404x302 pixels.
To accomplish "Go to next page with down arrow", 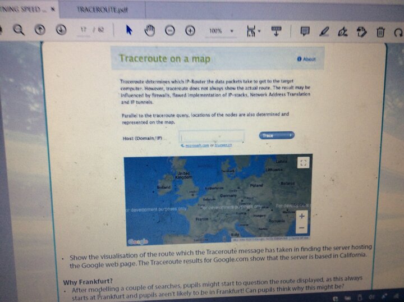I will point(61,31).
